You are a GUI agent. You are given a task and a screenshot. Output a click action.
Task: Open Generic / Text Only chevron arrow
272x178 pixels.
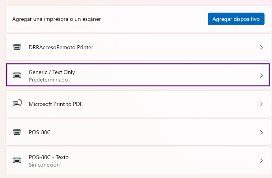point(261,76)
